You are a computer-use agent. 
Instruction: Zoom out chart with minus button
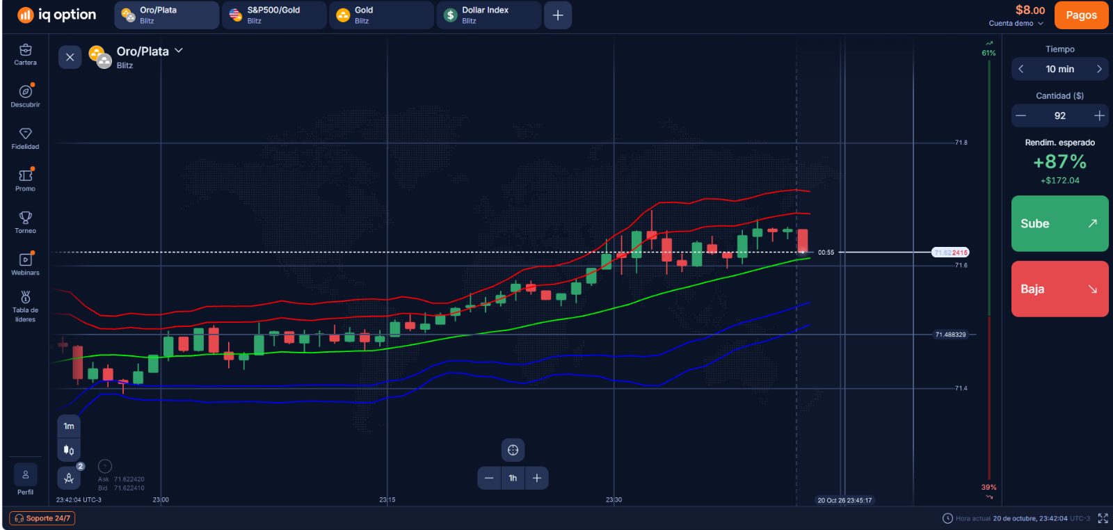(x=489, y=478)
